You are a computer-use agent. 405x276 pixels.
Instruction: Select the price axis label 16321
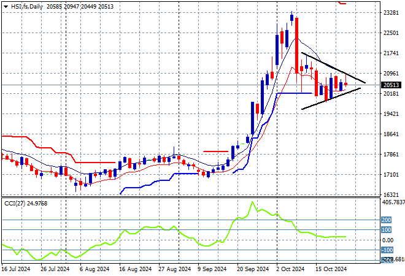(x=391, y=194)
